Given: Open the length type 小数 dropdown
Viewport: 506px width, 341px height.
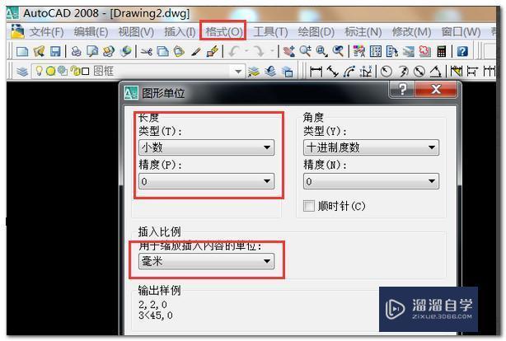Looking at the screenshot, I should [207, 147].
